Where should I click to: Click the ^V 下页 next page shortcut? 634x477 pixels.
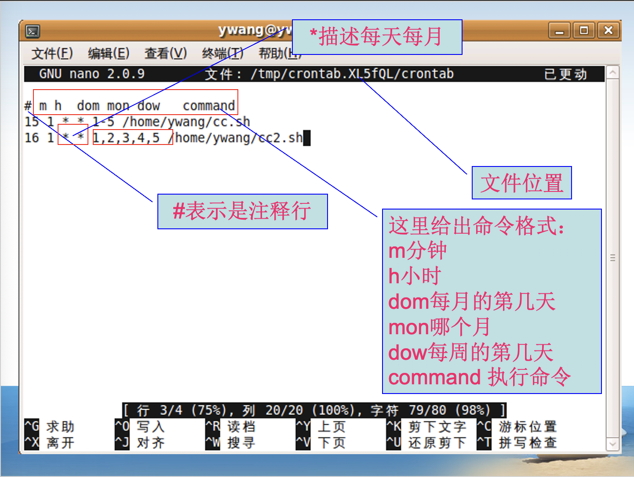(x=321, y=443)
